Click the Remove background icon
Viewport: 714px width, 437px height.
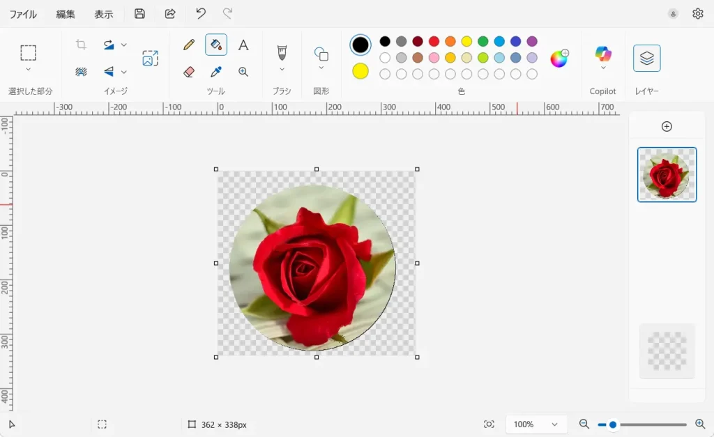(x=81, y=72)
